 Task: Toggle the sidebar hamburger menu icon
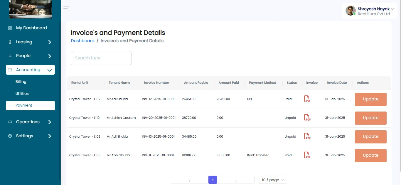[66, 8]
